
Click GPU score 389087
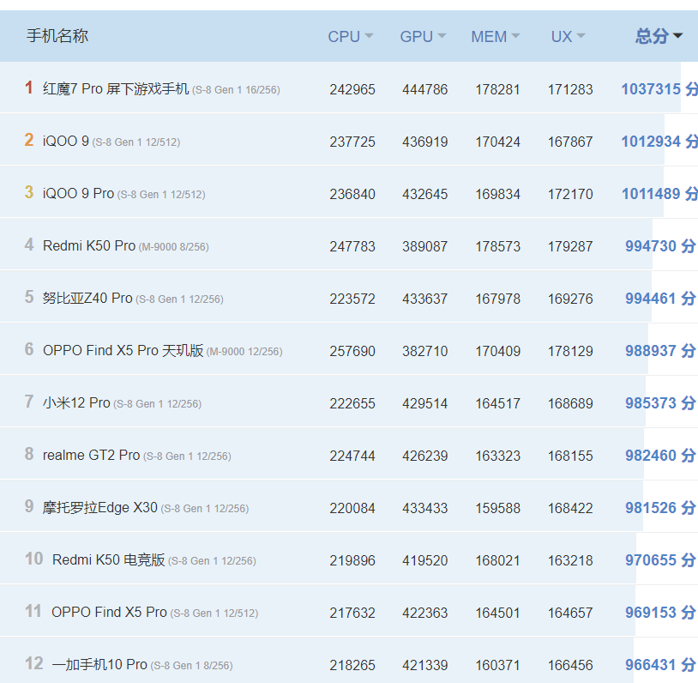(x=424, y=247)
